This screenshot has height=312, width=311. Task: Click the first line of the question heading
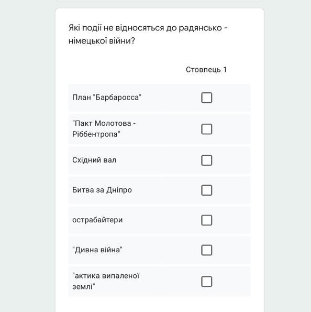tap(148, 28)
